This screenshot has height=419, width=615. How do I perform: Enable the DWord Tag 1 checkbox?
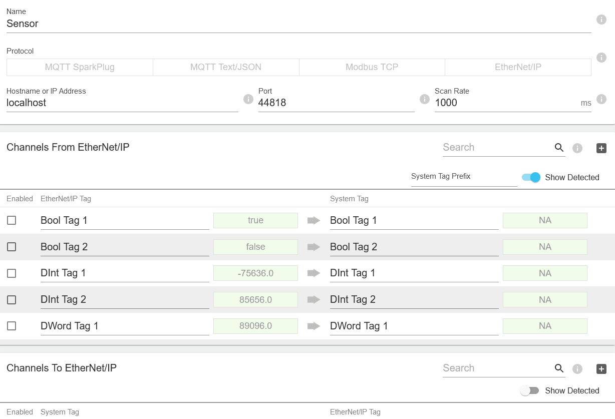tap(12, 326)
